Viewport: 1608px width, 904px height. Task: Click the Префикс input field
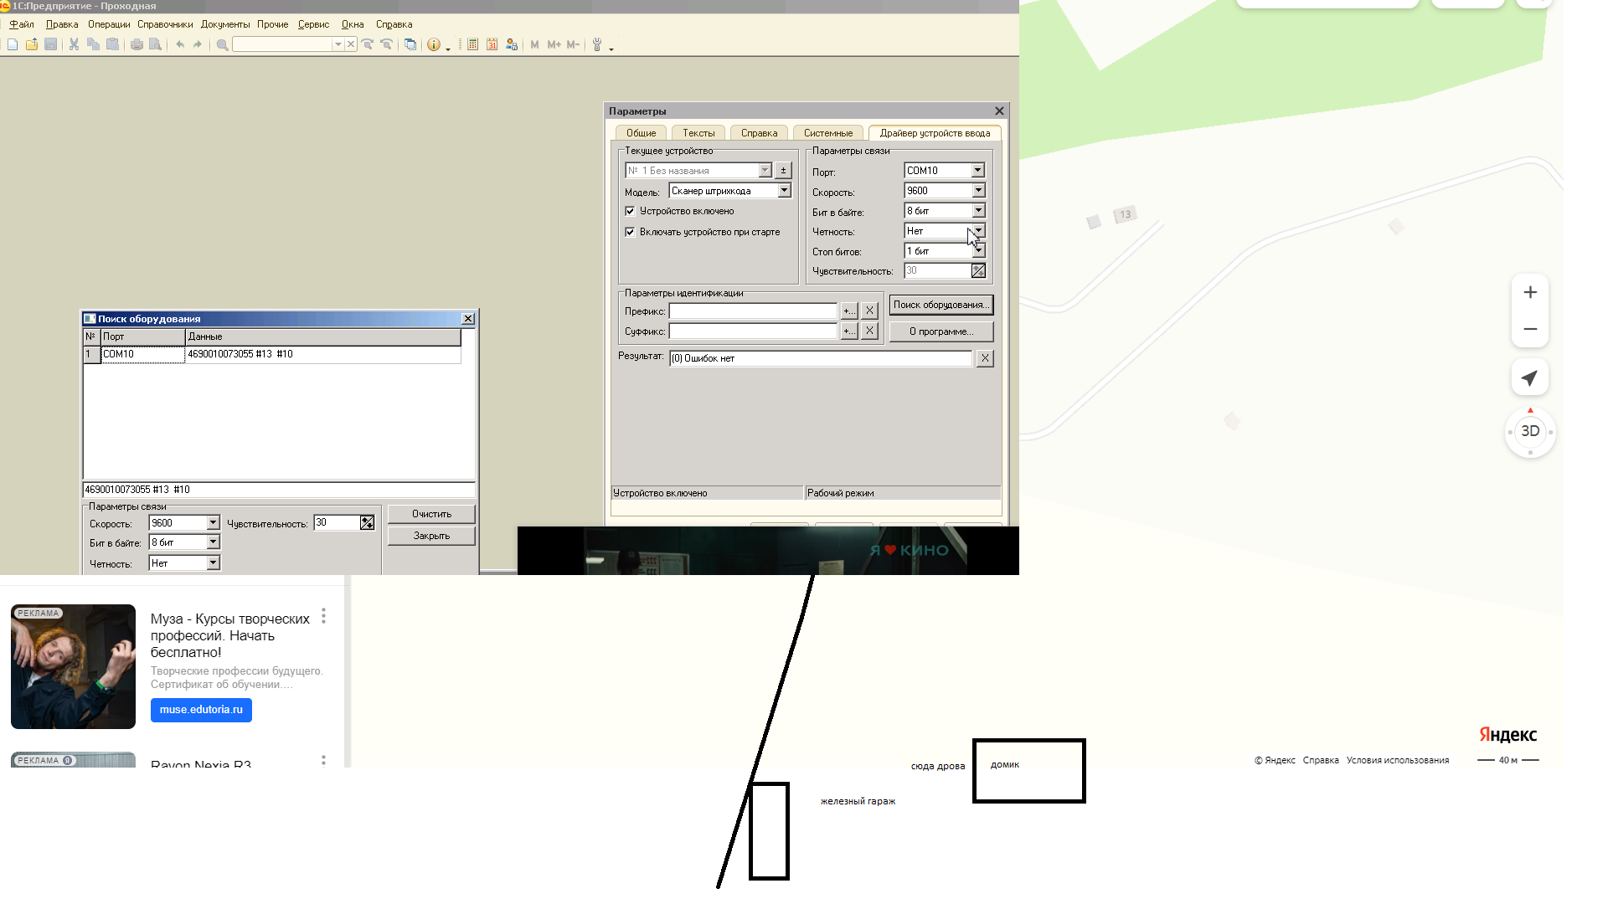[752, 311]
